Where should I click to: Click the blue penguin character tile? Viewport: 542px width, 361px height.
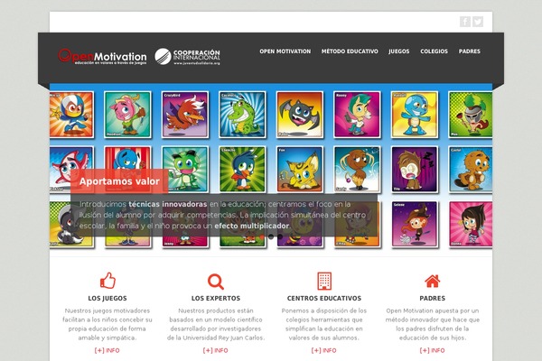tap(242, 170)
